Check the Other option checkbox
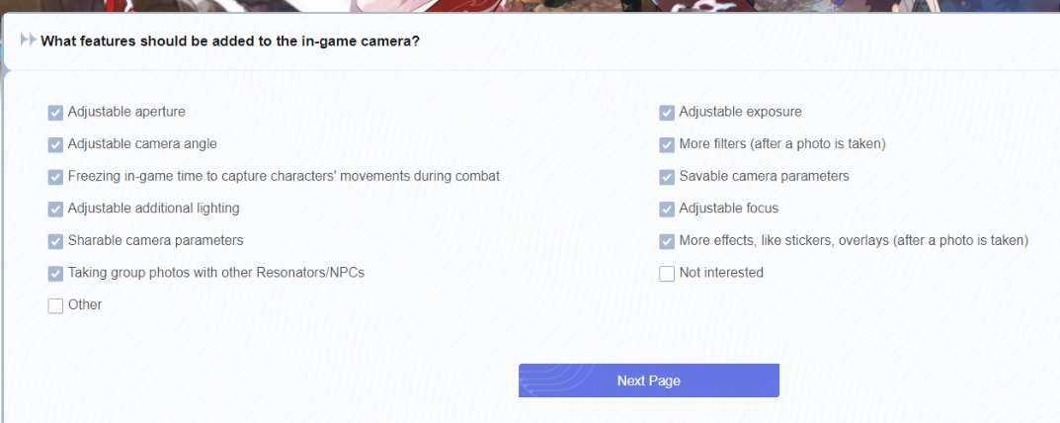This screenshot has width=1060, height=423. click(55, 305)
